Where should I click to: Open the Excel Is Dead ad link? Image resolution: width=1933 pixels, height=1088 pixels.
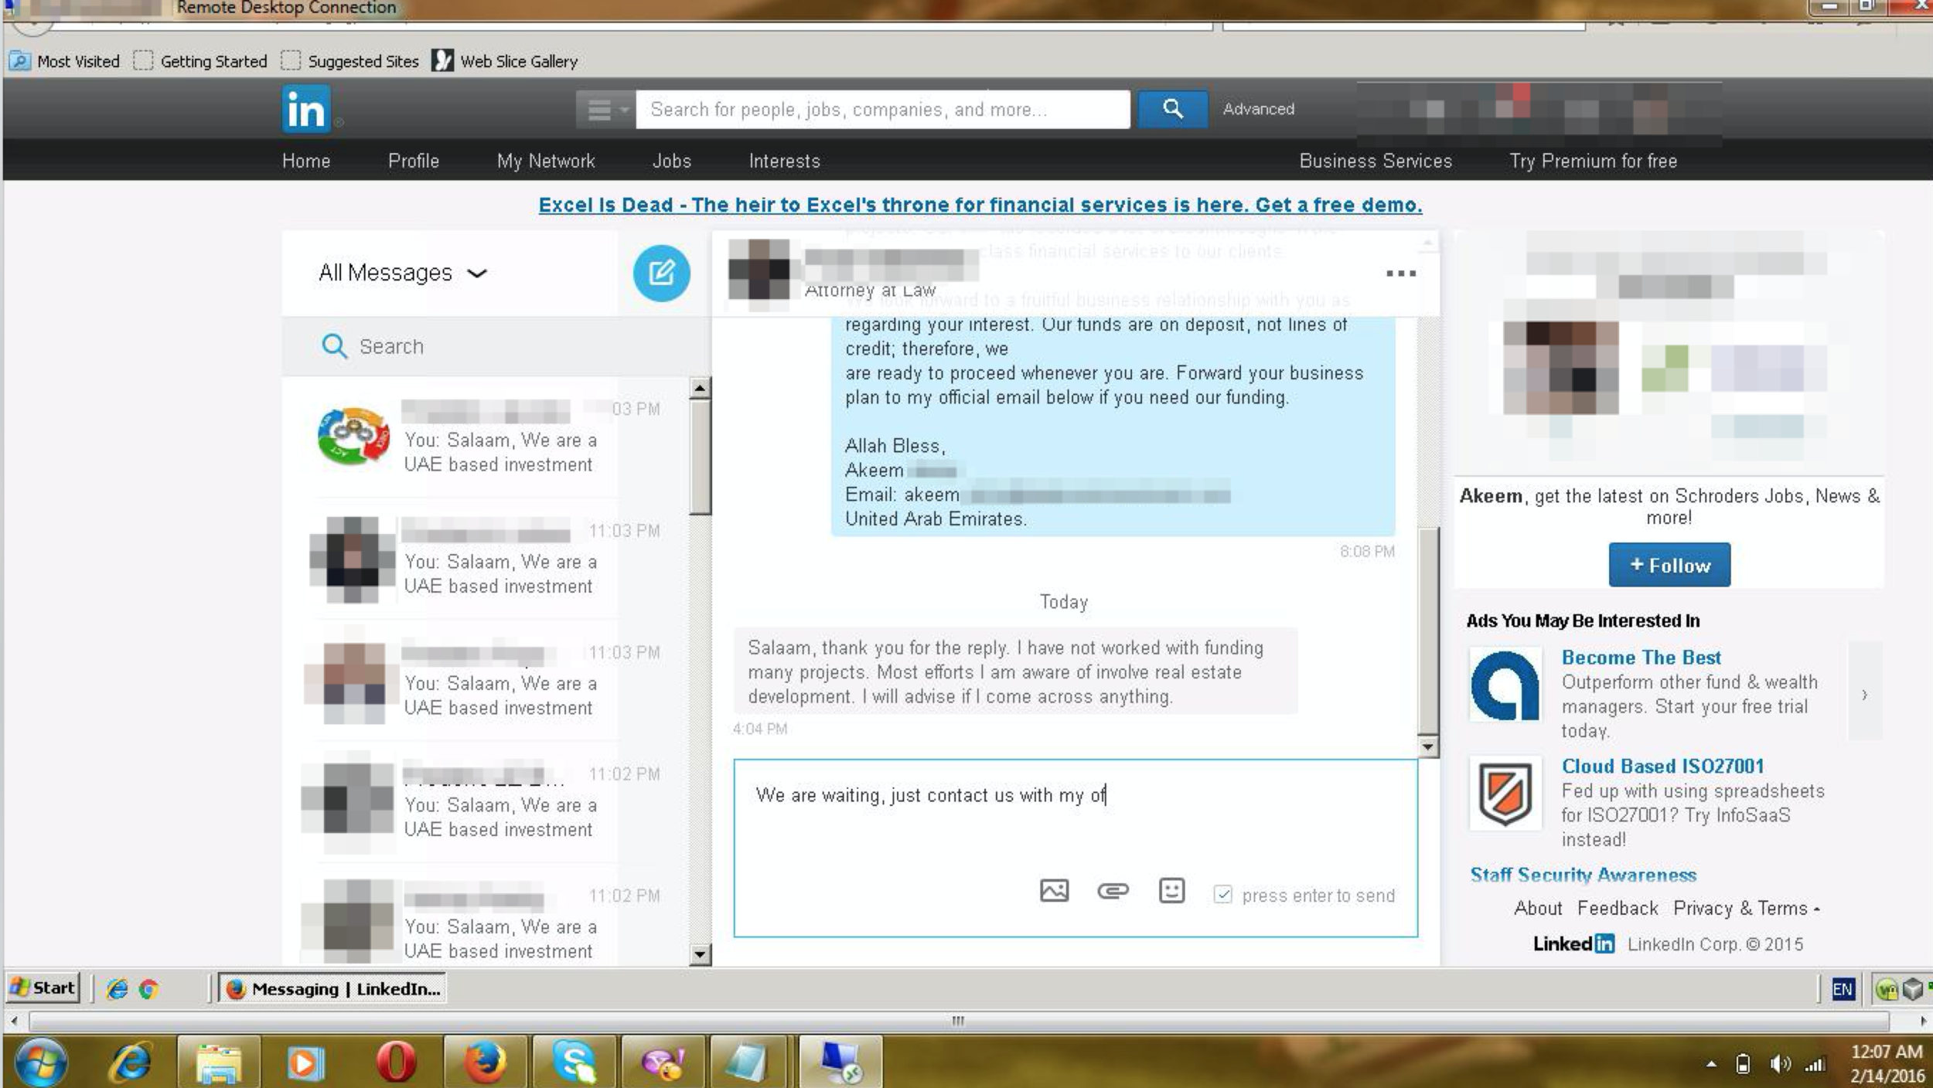980,205
